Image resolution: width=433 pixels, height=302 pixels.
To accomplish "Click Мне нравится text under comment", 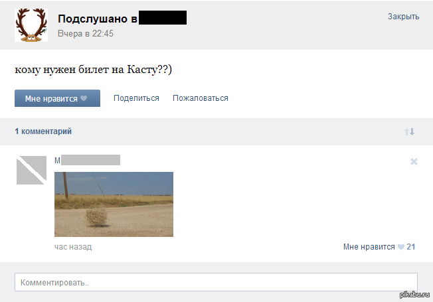I will 369,247.
